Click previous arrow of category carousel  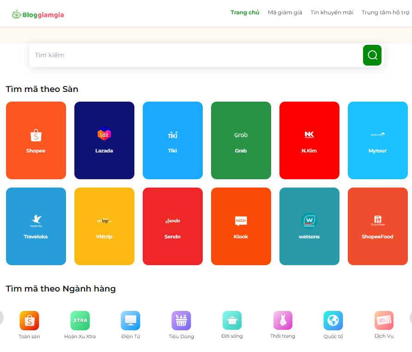tap(1, 317)
